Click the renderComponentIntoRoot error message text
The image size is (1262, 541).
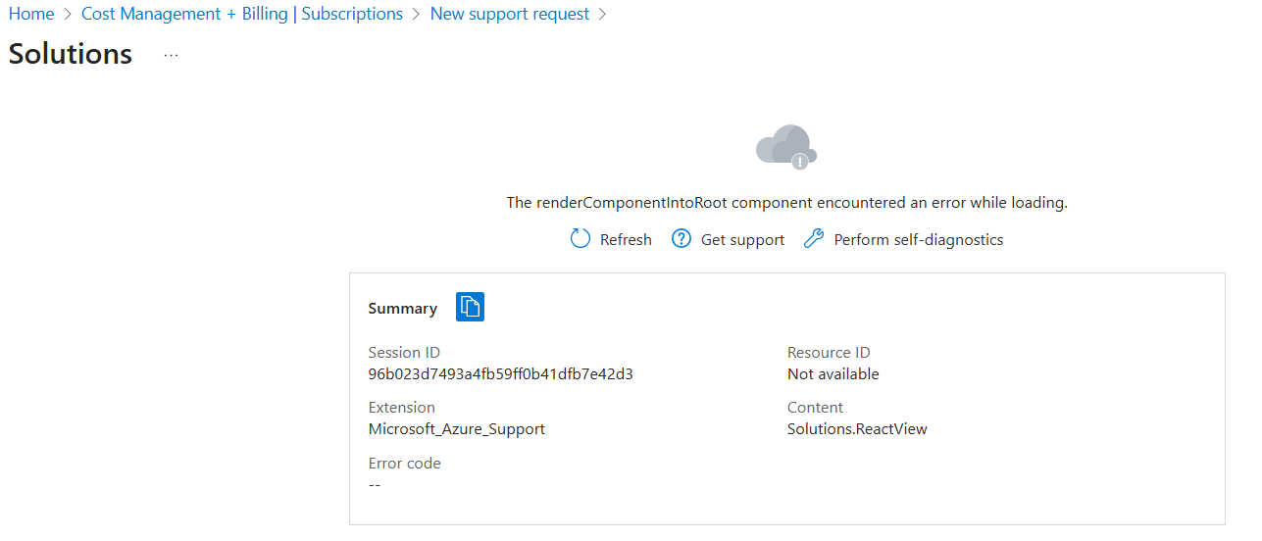(x=786, y=203)
